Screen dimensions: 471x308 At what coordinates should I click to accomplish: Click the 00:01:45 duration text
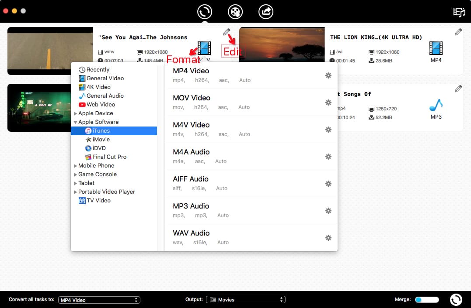[x=345, y=61]
